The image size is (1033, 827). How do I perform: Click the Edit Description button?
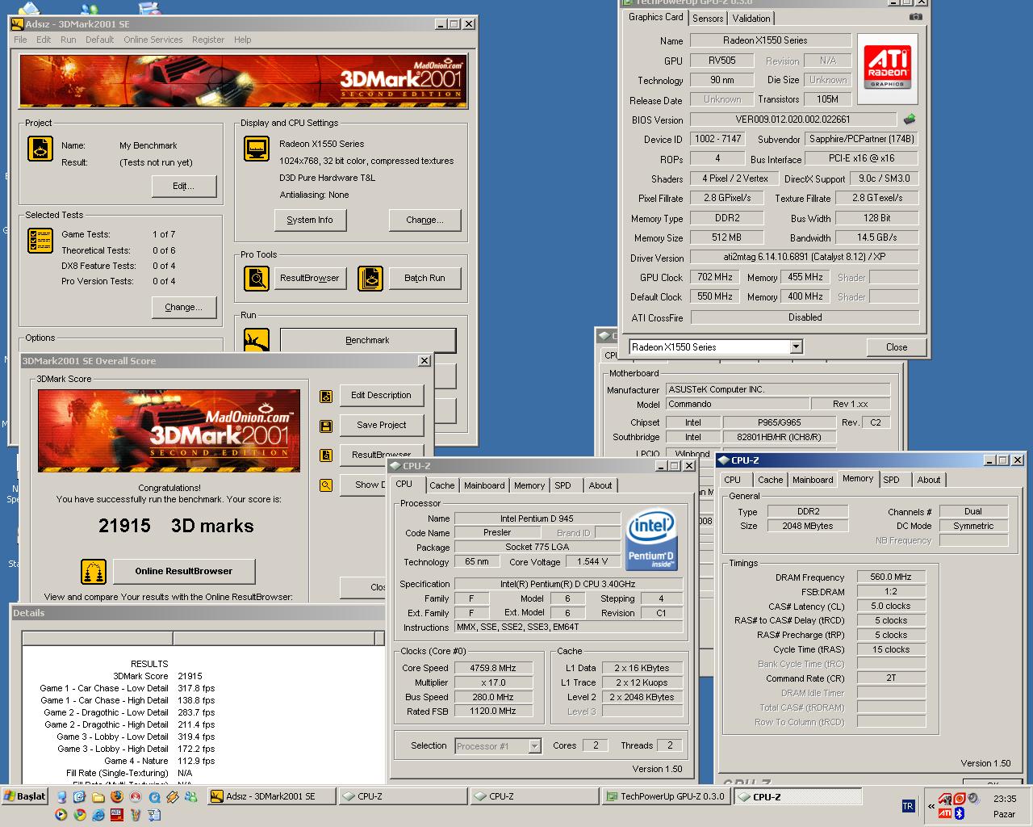click(x=382, y=395)
